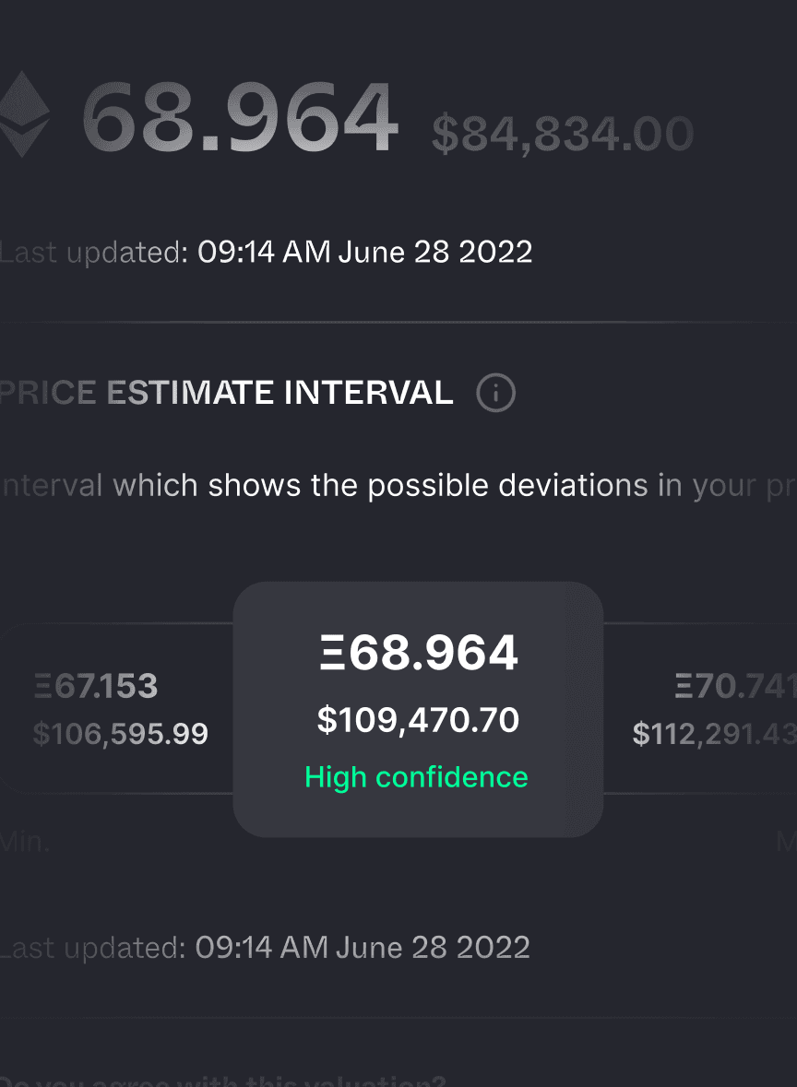Click the High confidence label
The width and height of the screenshot is (797, 1087).
click(x=416, y=777)
